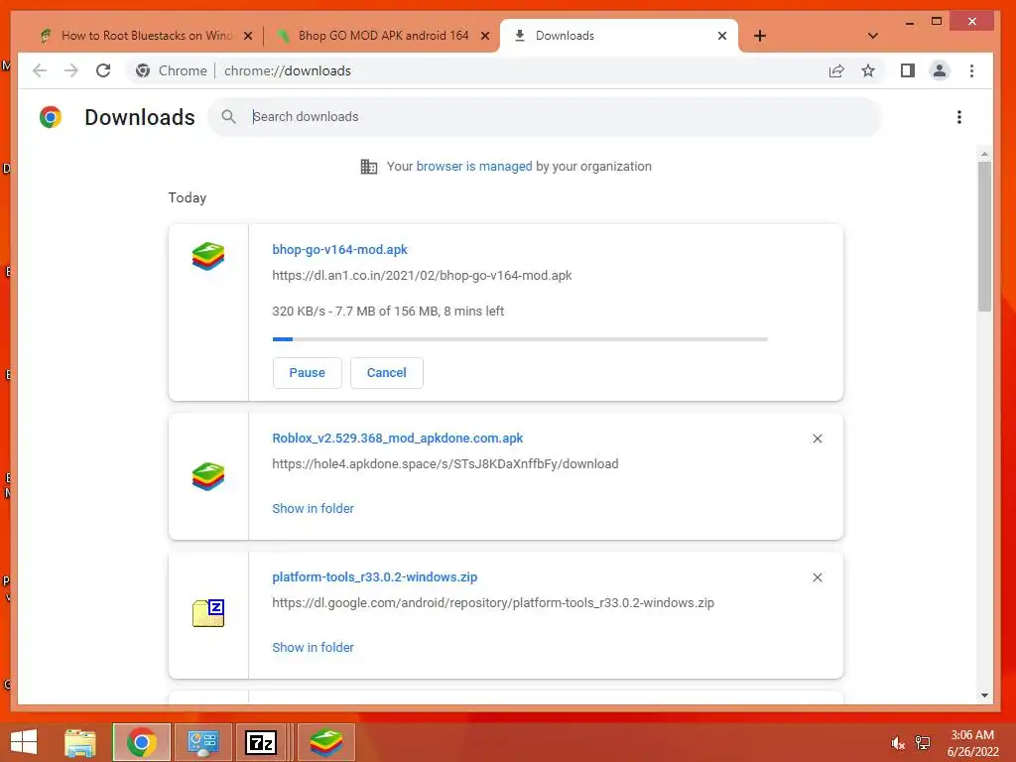Bookmark this tab with the star icon
The image size is (1016, 762).
click(x=868, y=70)
